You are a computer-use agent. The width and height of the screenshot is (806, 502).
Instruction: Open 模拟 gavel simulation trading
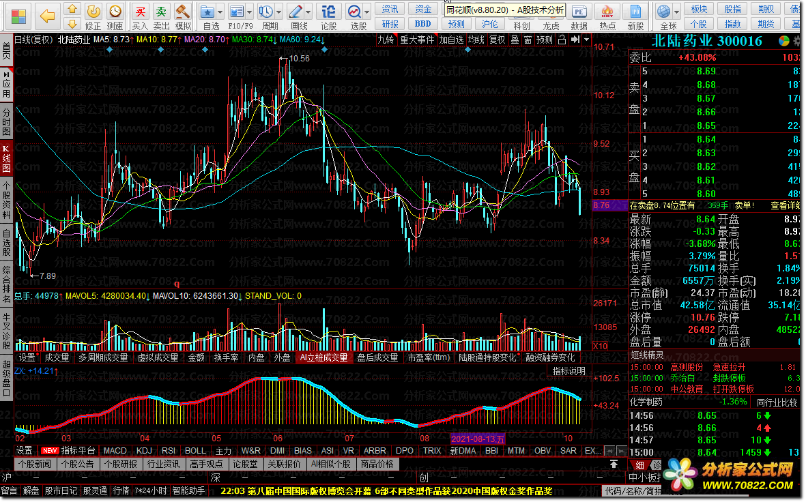pos(183,16)
